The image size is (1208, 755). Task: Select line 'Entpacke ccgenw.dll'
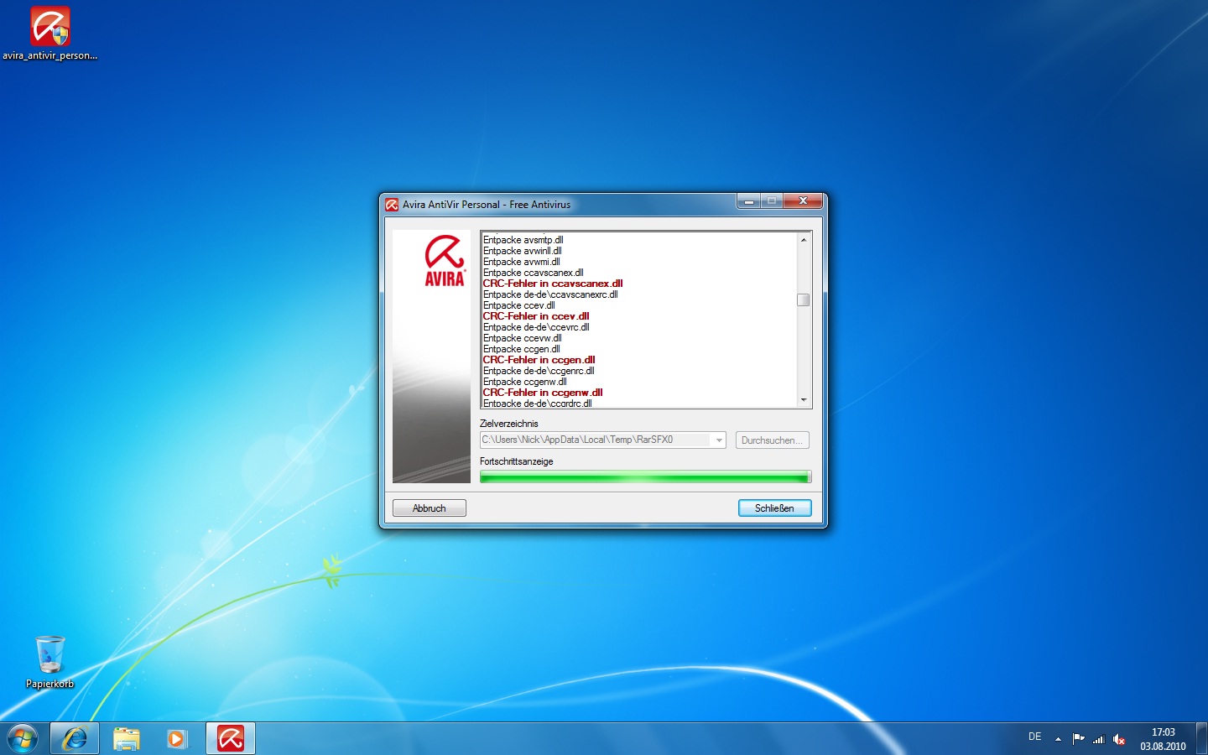click(x=524, y=382)
